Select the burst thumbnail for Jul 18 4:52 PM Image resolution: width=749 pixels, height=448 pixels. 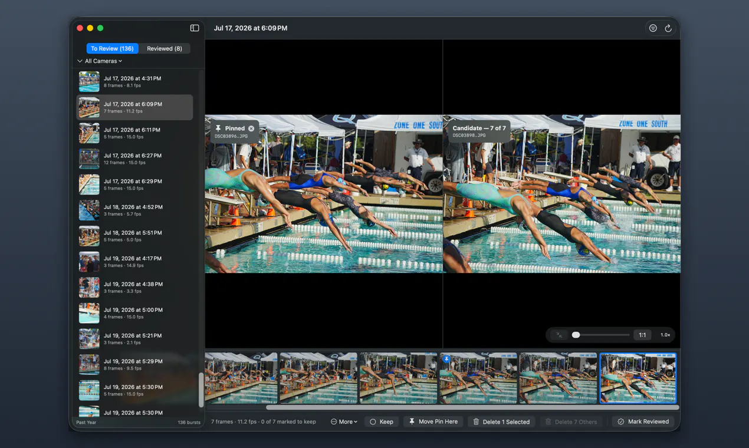(x=89, y=210)
